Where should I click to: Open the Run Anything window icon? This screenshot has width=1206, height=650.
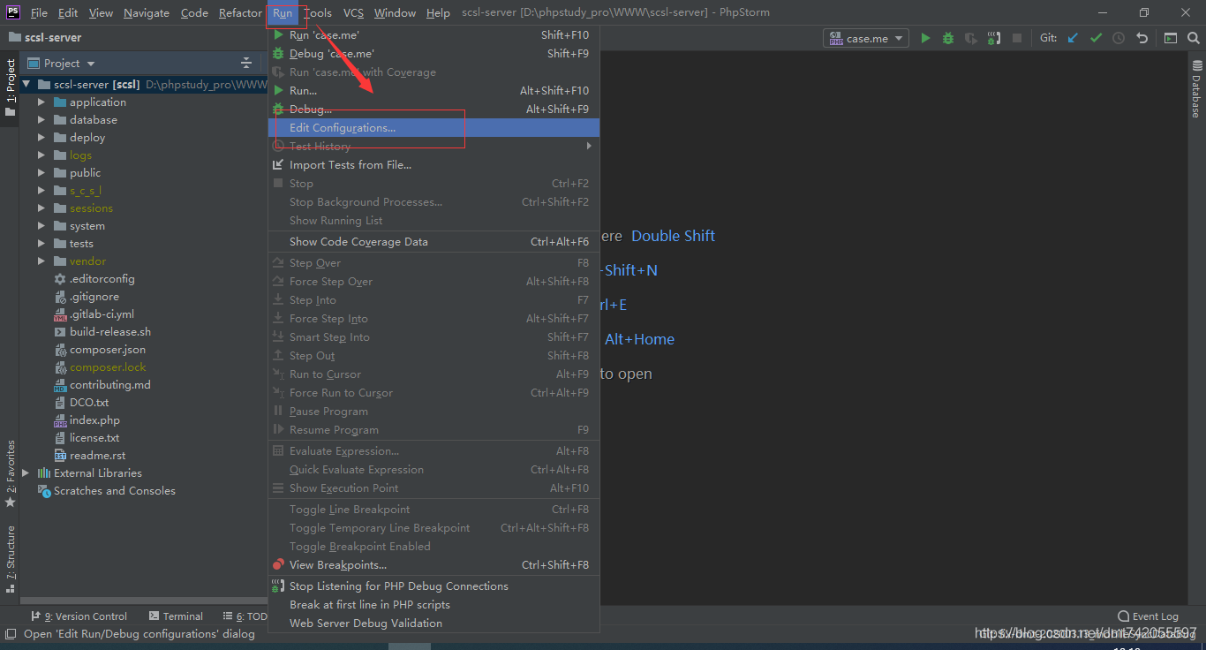(1170, 38)
